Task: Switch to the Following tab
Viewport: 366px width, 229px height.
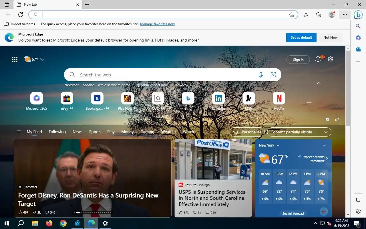Action: pyautogui.click(x=57, y=132)
